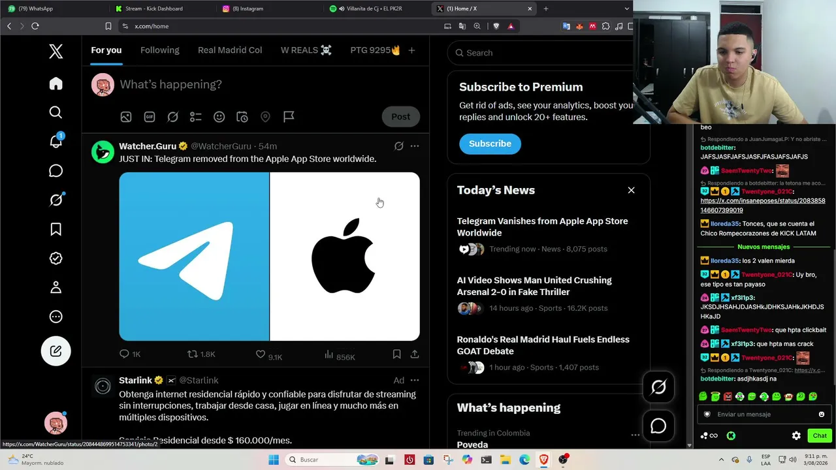Open the X Home timeline from sidebar
The height and width of the screenshot is (470, 836).
[56, 84]
